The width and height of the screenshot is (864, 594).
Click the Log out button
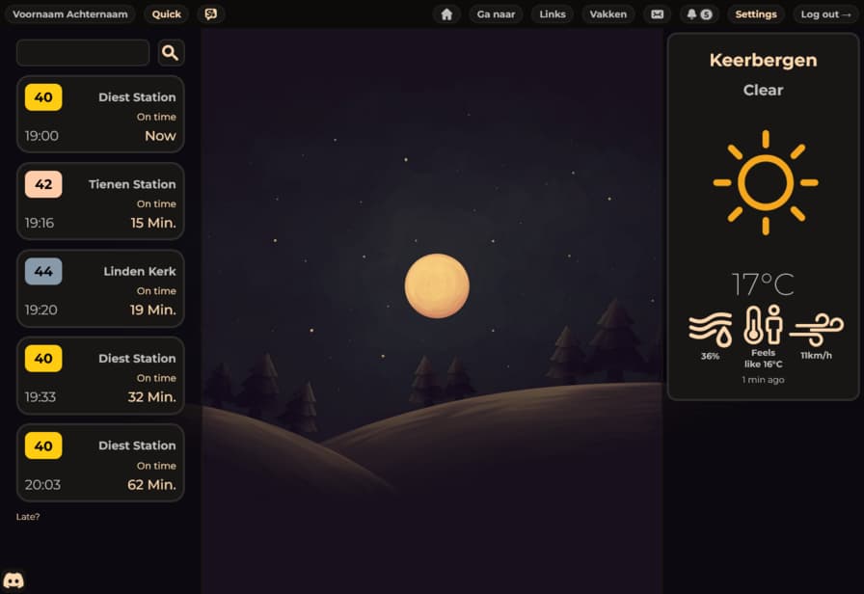[825, 14]
